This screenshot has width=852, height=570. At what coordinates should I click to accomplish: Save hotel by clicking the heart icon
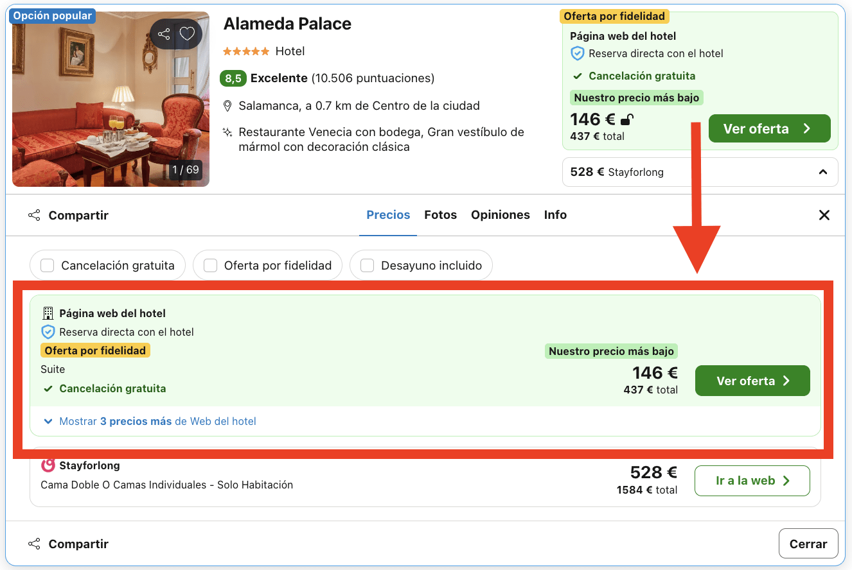pyautogui.click(x=187, y=33)
